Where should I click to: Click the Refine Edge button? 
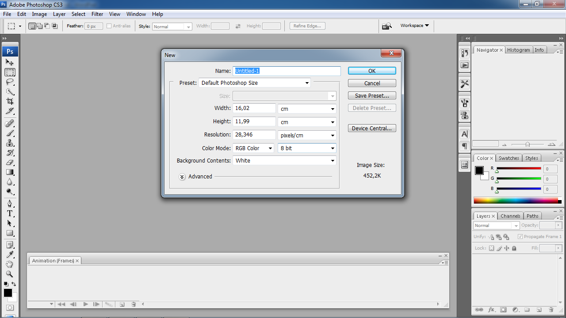(x=307, y=26)
